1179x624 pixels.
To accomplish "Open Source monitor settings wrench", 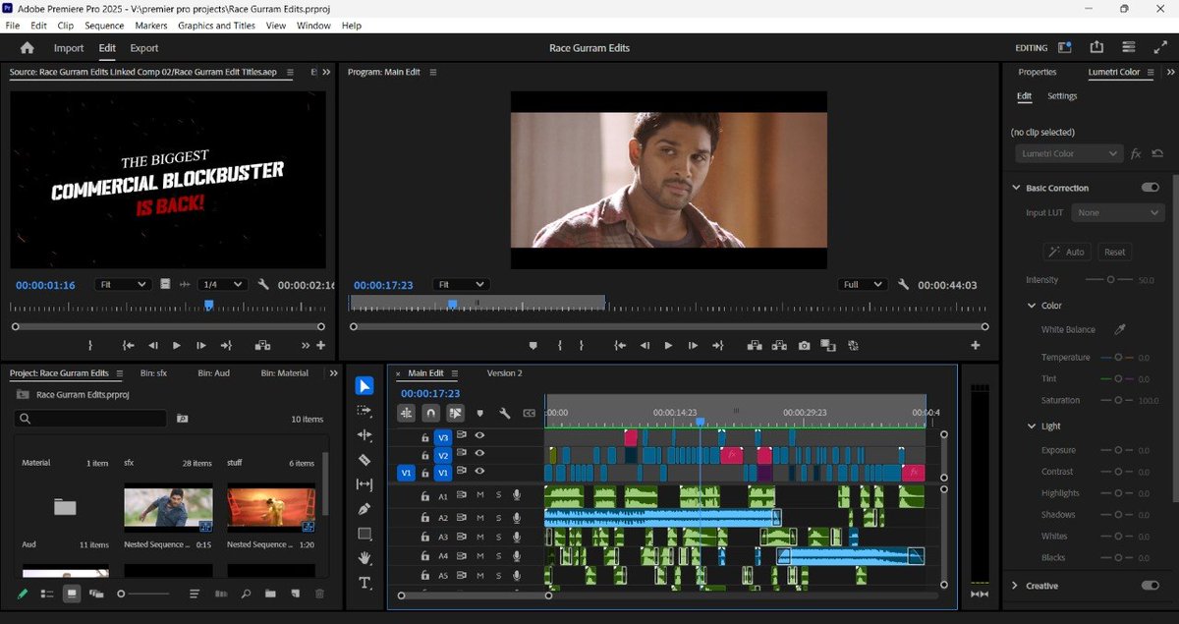I will [263, 284].
